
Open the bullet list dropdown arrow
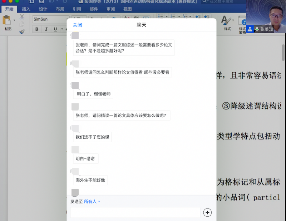166,17
